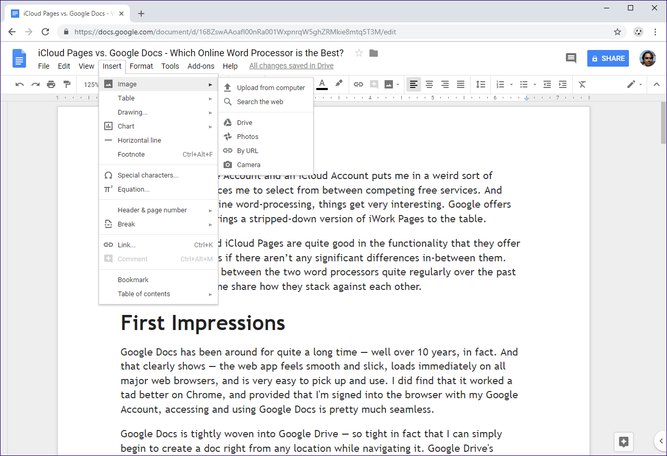Open the View menu

tap(87, 66)
